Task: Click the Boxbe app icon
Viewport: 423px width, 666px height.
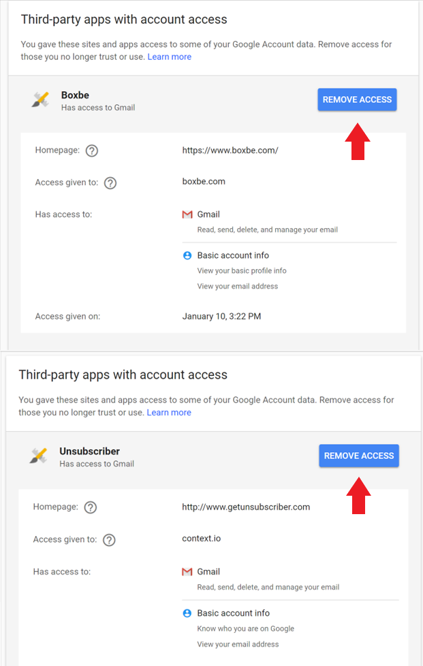Action: coord(41,100)
